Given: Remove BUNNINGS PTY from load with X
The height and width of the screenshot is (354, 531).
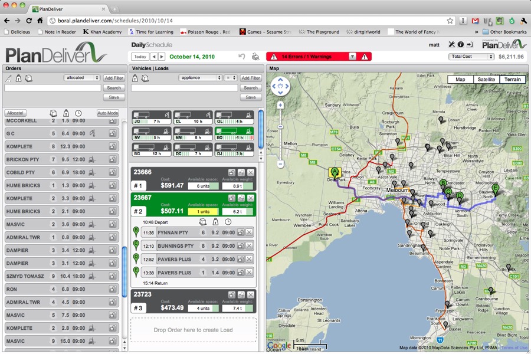Looking at the screenshot, I should tap(249, 246).
